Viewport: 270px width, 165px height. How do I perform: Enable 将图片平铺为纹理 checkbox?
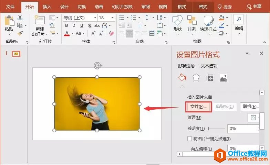189,139
